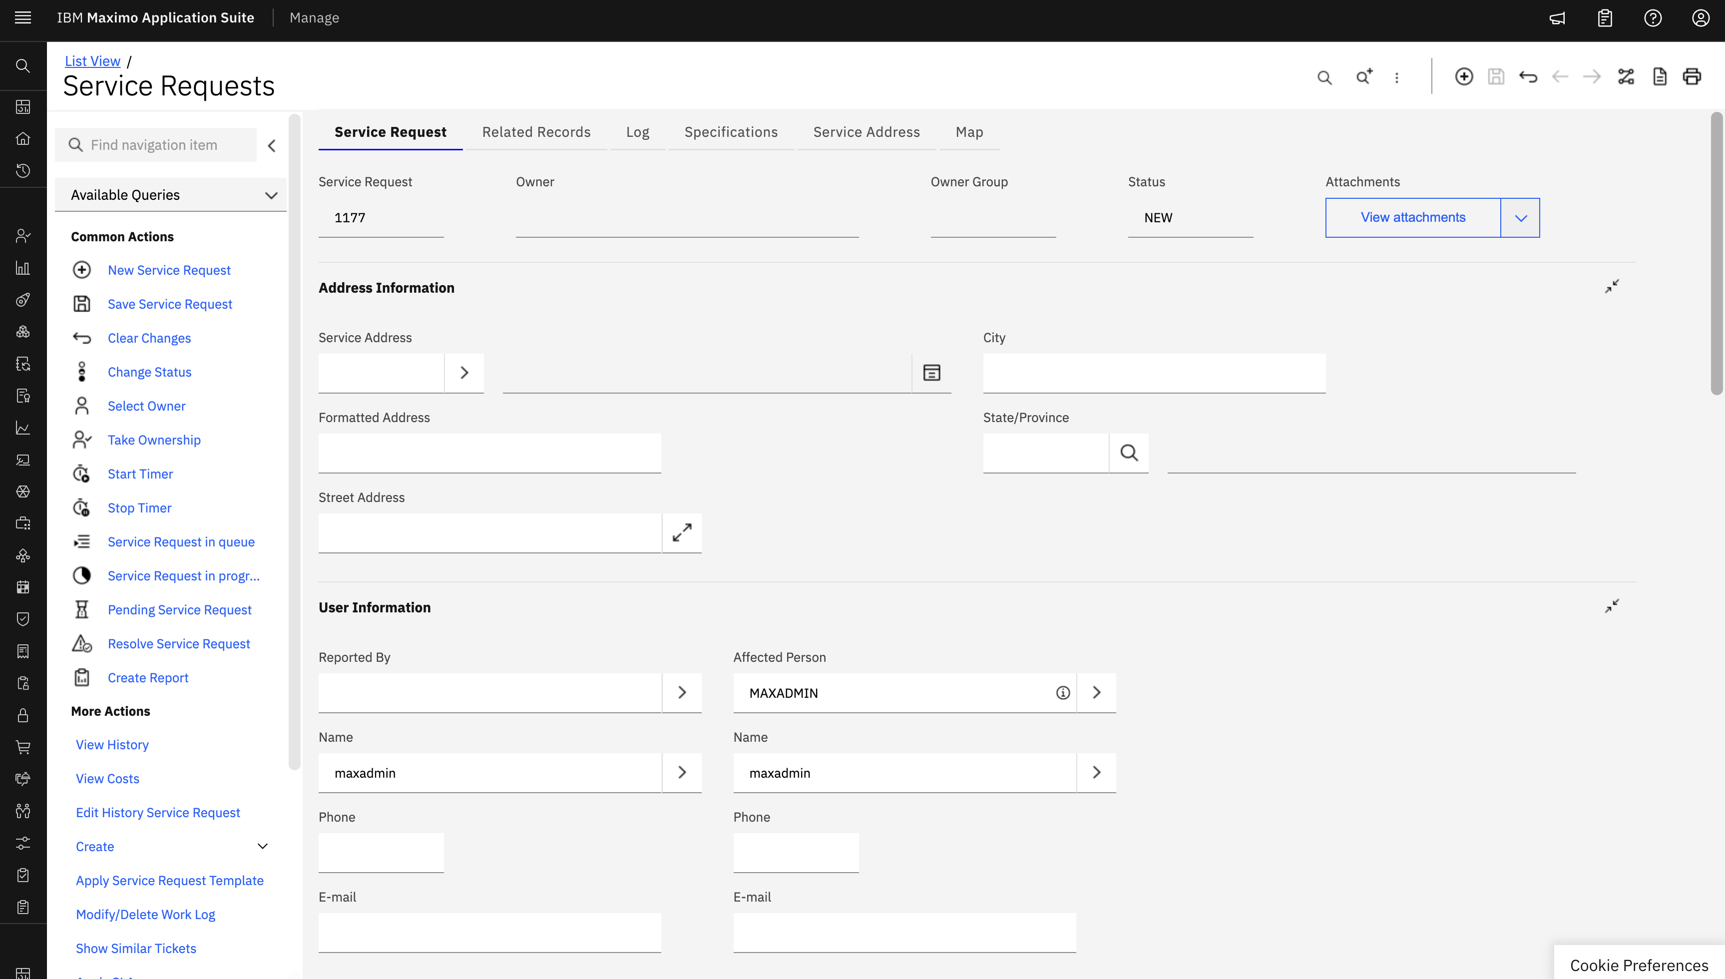Viewport: 1725px width, 979px height.
Task: Click Create Report action
Action: click(148, 678)
